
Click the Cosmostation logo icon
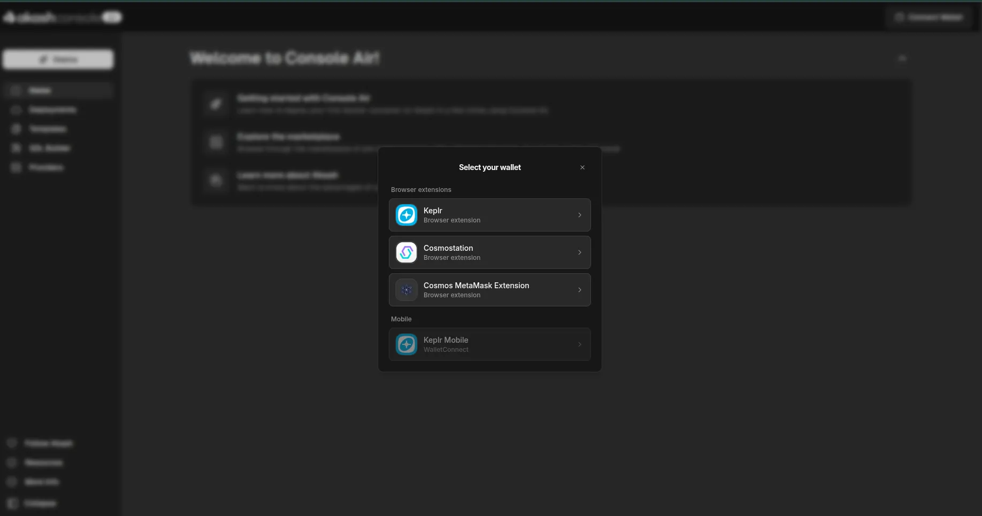(406, 252)
